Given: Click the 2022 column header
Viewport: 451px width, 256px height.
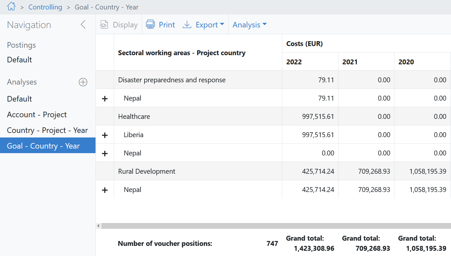Looking at the screenshot, I should pyautogui.click(x=294, y=62).
